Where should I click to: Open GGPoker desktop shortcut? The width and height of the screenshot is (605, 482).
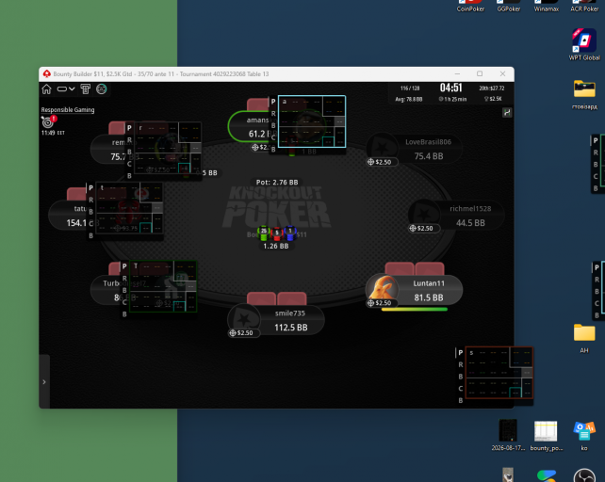pos(509,7)
